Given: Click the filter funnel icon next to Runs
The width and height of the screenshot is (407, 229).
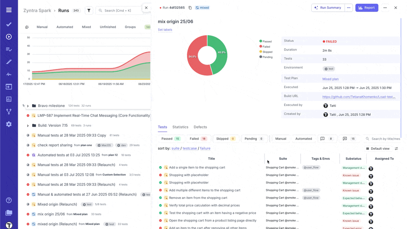Looking at the screenshot, I should pyautogui.click(x=89, y=11).
